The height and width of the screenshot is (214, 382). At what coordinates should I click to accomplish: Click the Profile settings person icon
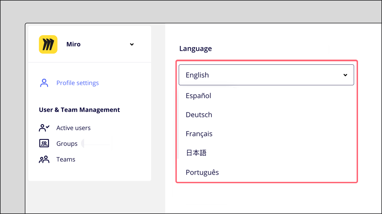tap(44, 83)
